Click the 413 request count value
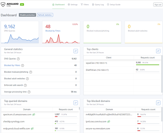 (x=56, y=121)
